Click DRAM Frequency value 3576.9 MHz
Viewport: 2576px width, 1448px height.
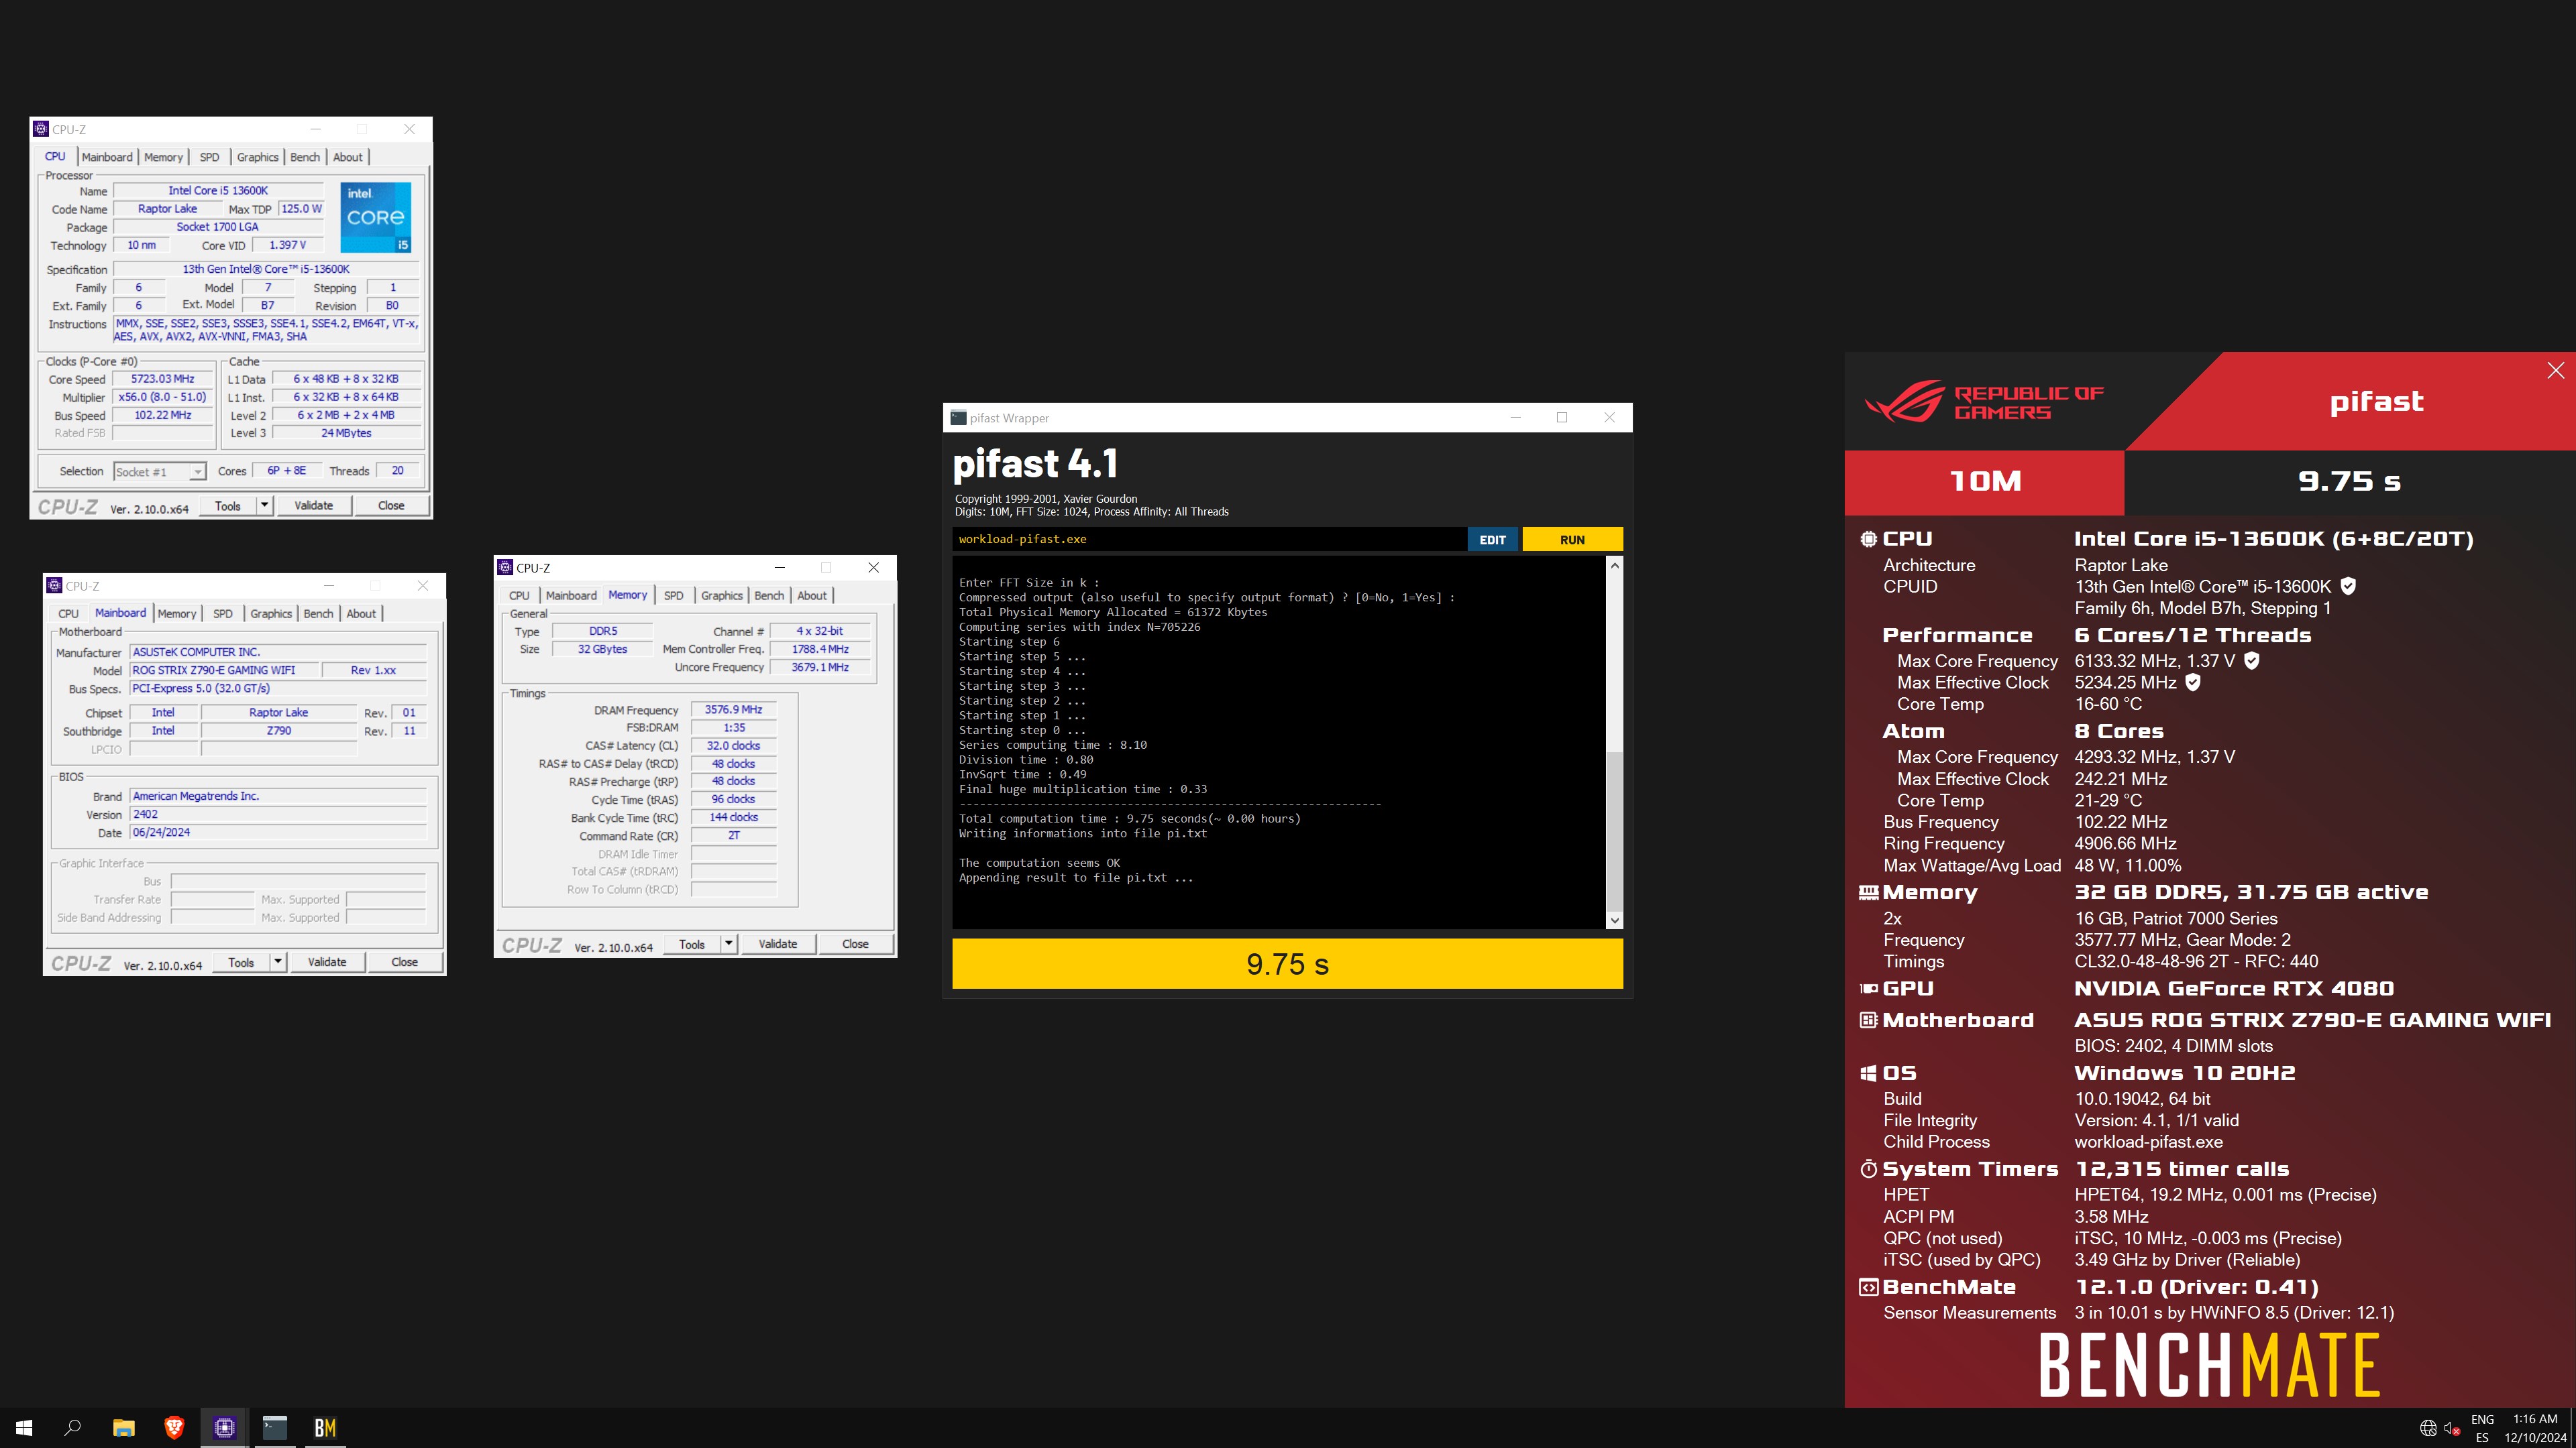[x=733, y=709]
